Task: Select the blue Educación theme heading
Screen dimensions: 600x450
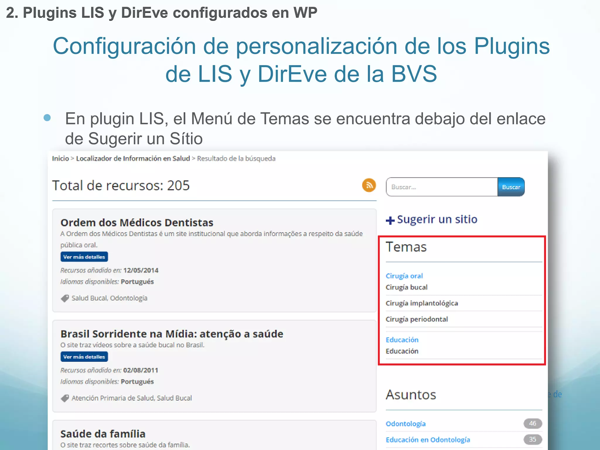Action: coord(402,340)
